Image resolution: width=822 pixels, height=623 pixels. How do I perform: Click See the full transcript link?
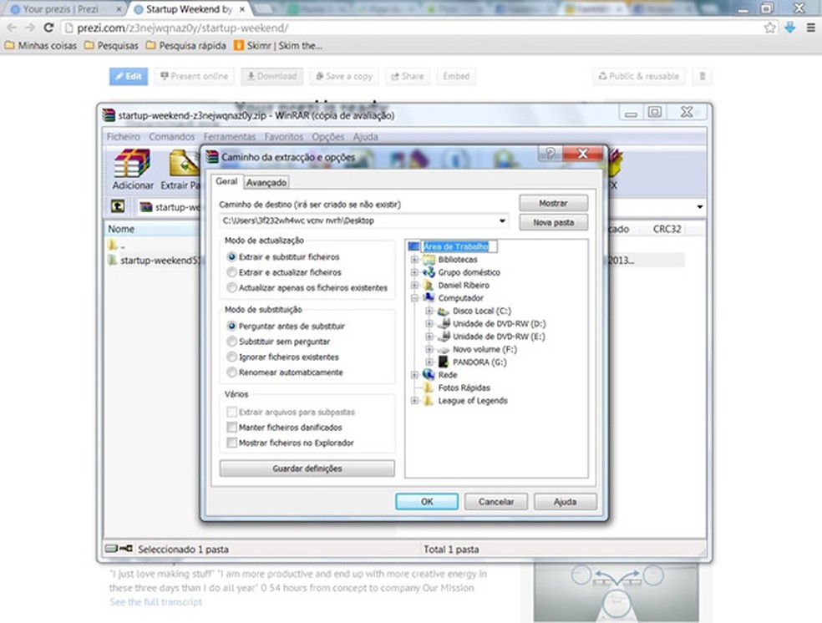(x=155, y=602)
